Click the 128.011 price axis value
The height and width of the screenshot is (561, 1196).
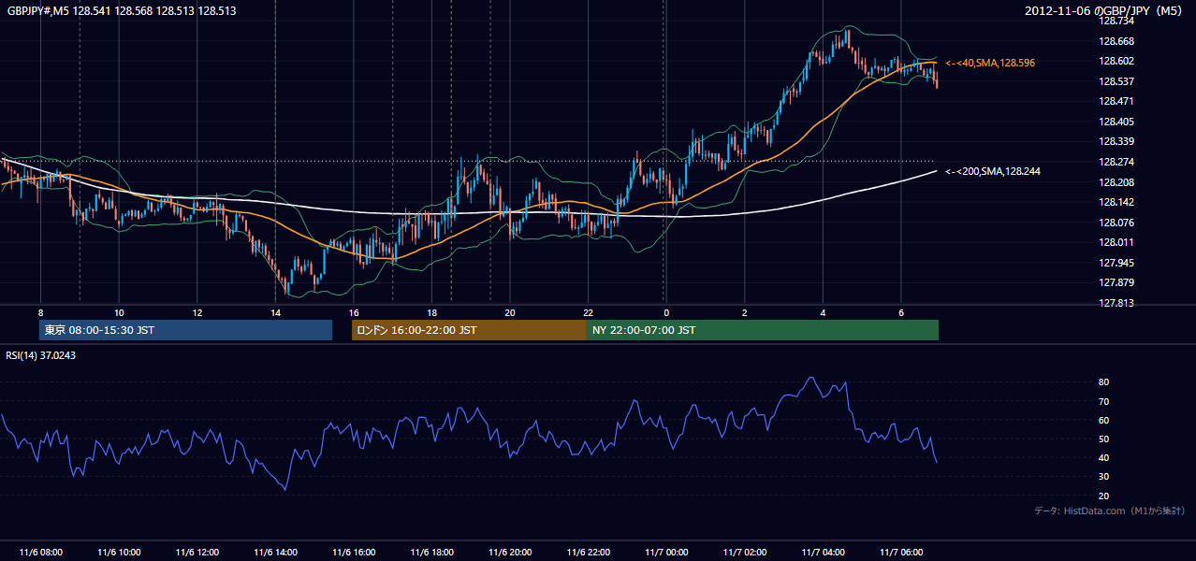coord(1116,242)
